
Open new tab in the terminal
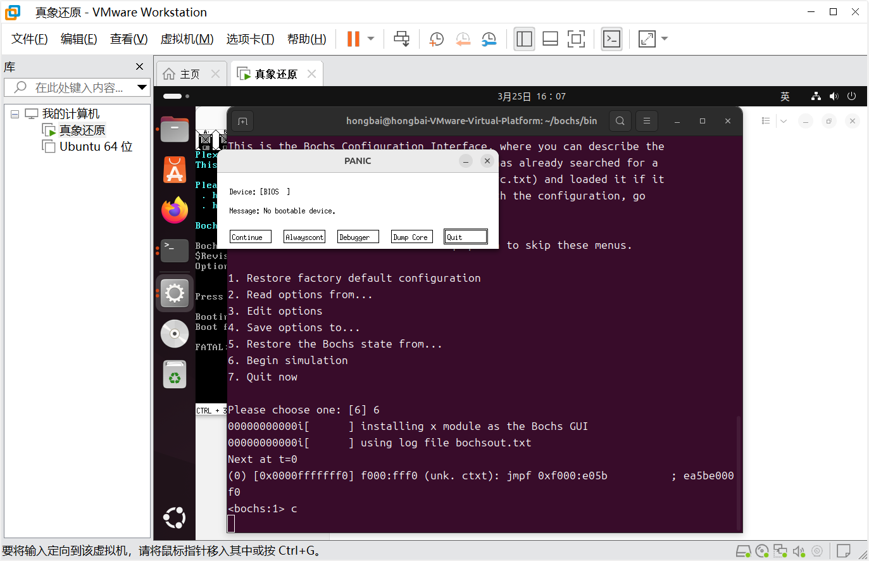(x=243, y=121)
